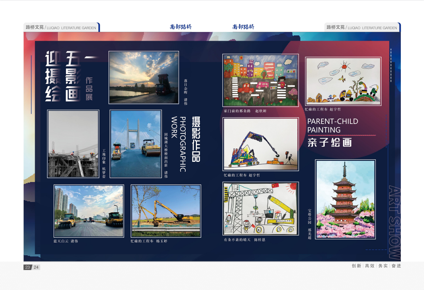Open the painting with clouds and butterfly

[343, 81]
